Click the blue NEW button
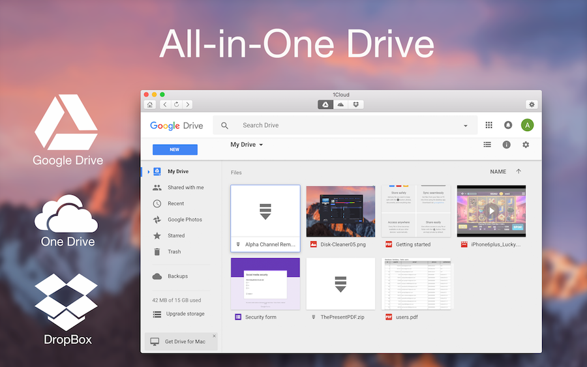The height and width of the screenshot is (367, 587). point(175,150)
